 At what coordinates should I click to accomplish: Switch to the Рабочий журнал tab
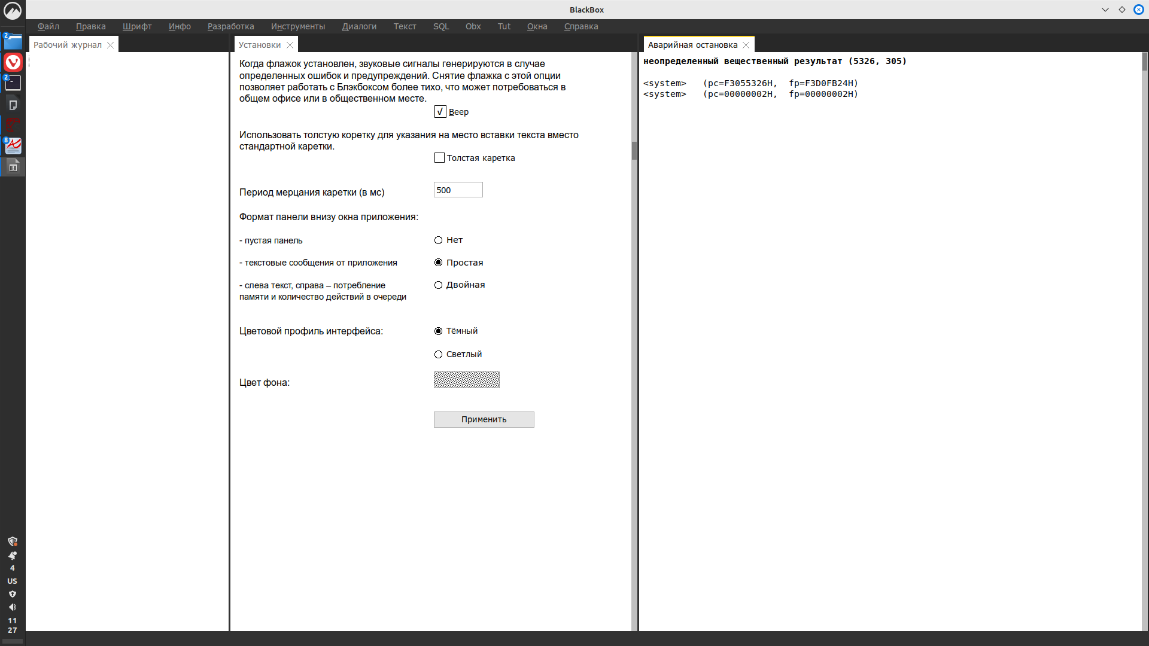tap(68, 45)
